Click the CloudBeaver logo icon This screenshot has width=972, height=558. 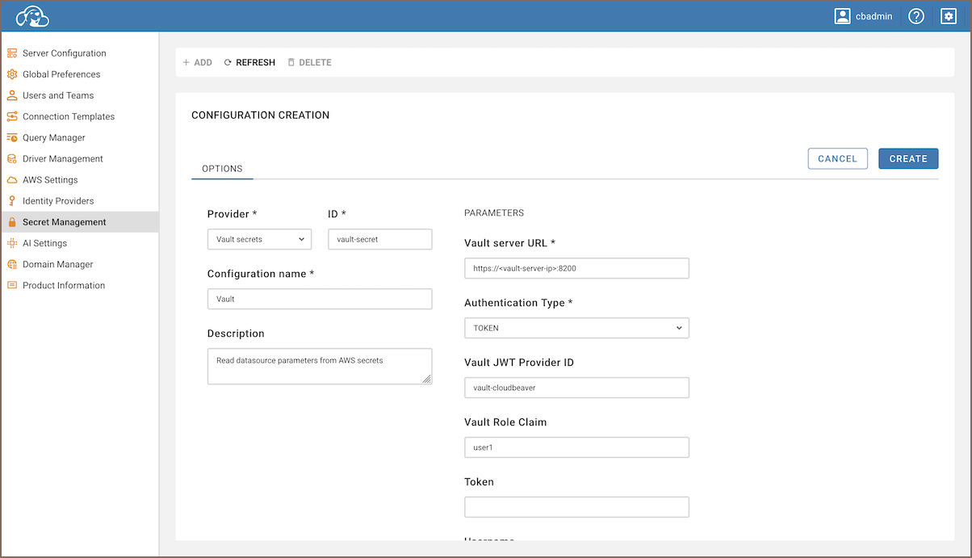point(32,16)
